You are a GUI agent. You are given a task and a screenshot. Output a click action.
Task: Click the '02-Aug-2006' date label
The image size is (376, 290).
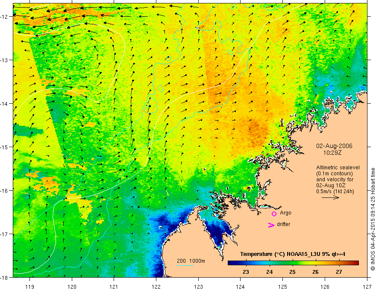point(334,146)
